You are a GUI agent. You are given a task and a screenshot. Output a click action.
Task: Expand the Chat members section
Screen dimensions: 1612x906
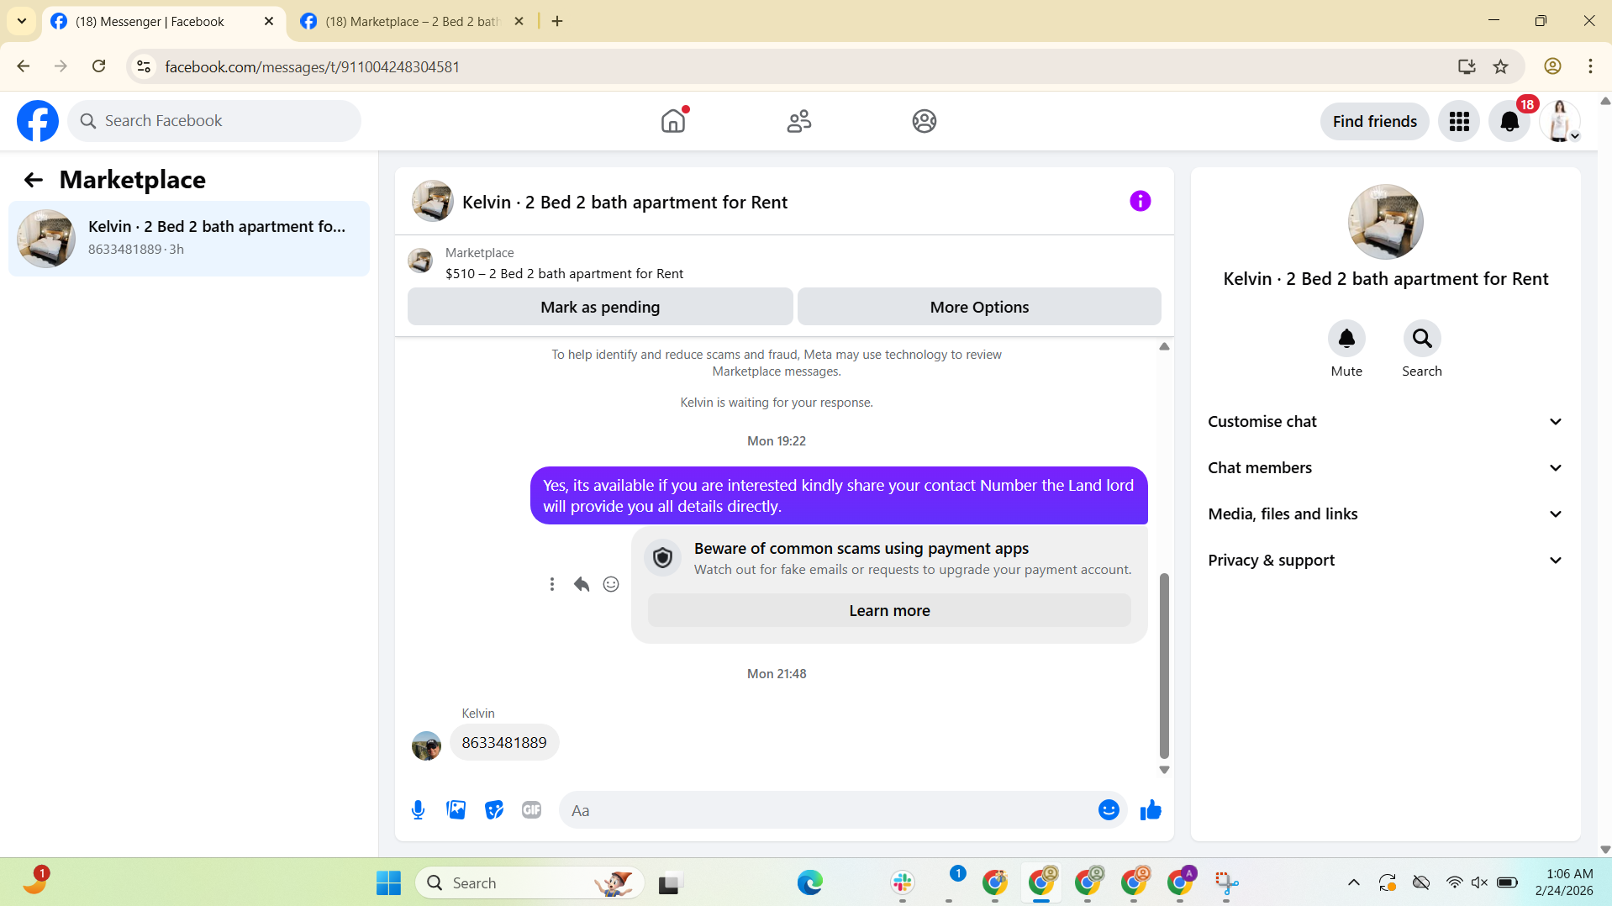(x=1385, y=468)
